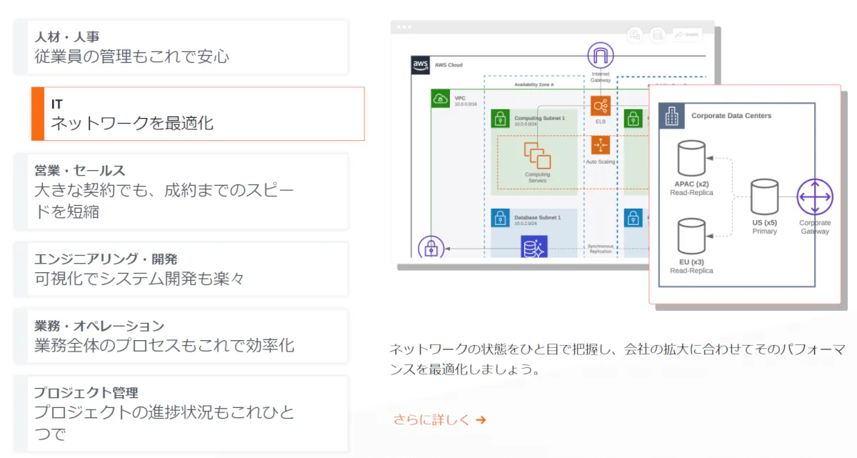Click the Corporate Data Centers building icon
The image size is (857, 458).
671,116
